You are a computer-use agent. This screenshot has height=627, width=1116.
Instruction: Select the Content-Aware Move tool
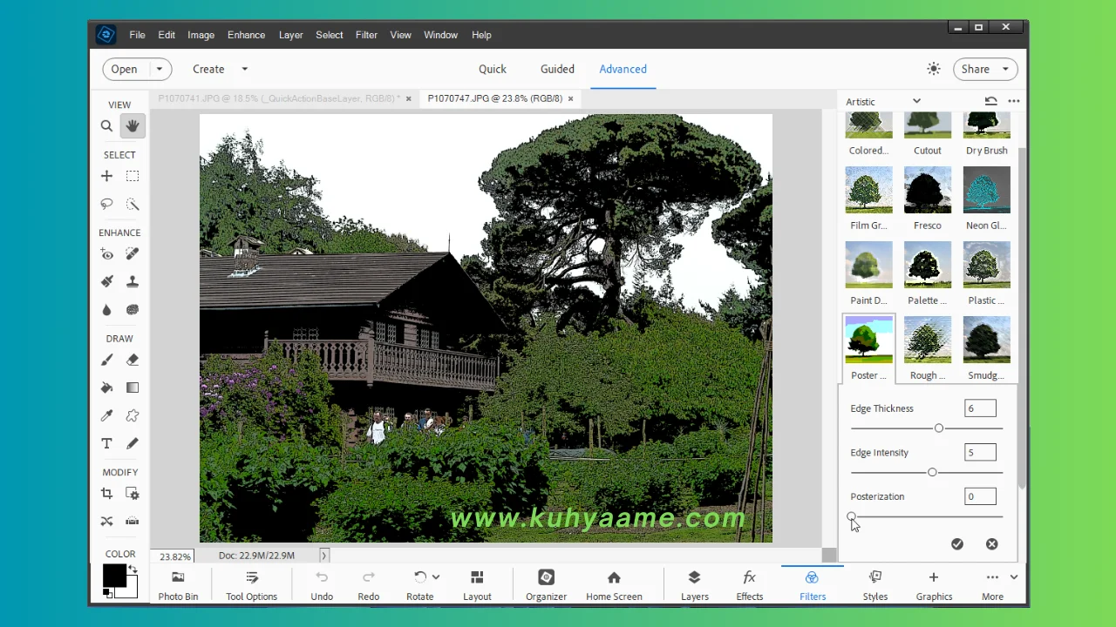[x=106, y=521]
